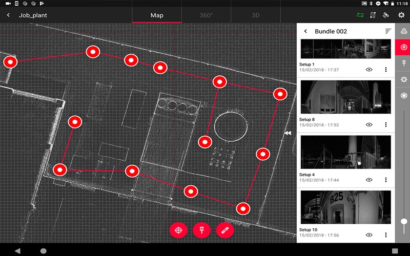
Task: Switch to the 3D tab
Action: 255,15
